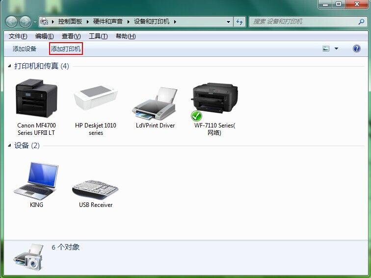Select the Canon MF4700 Series printer icon

click(36, 98)
